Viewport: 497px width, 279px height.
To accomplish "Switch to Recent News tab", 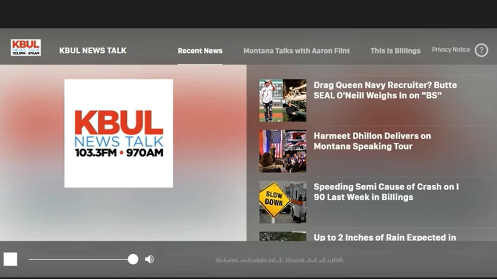I will 200,51.
